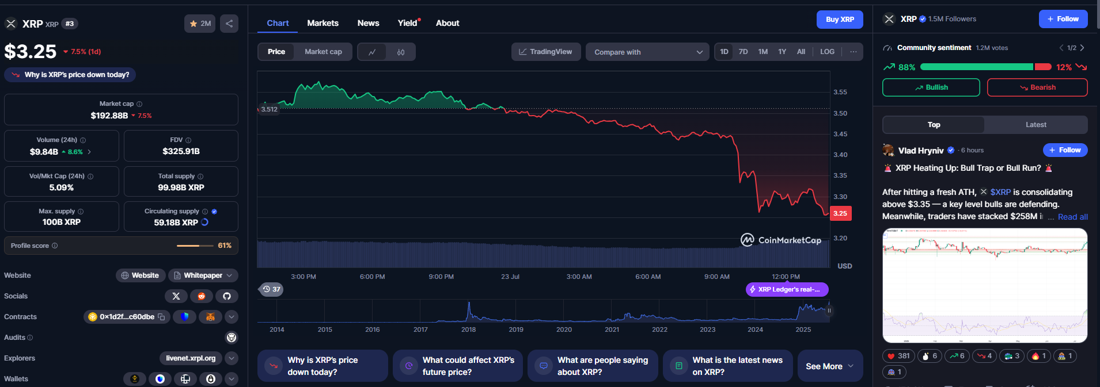Expand the Whitepaper dropdown

[x=203, y=275]
